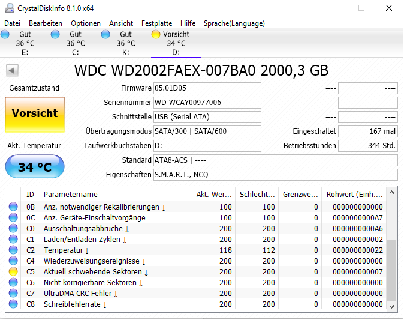Click the Rohwert column header
The width and height of the screenshot is (404, 320).
point(354,195)
